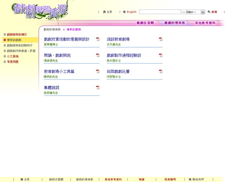Click footer link 其他參考資料

[x=113, y=179]
